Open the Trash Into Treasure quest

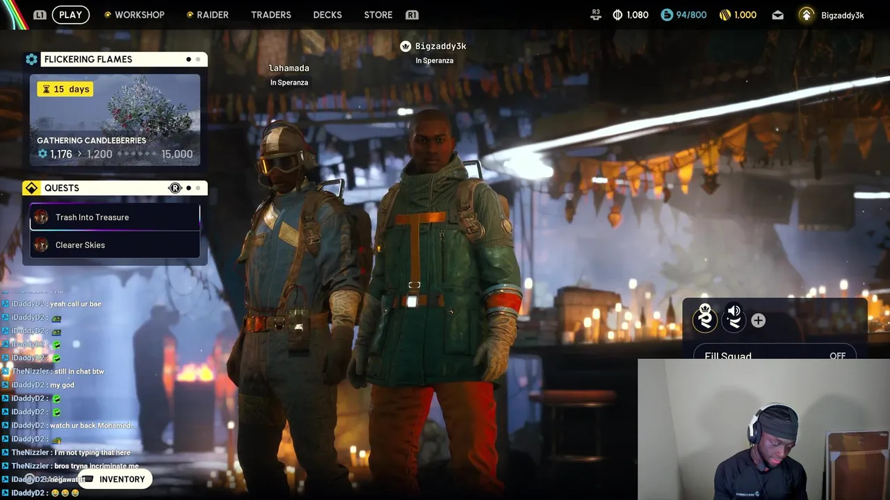(115, 217)
